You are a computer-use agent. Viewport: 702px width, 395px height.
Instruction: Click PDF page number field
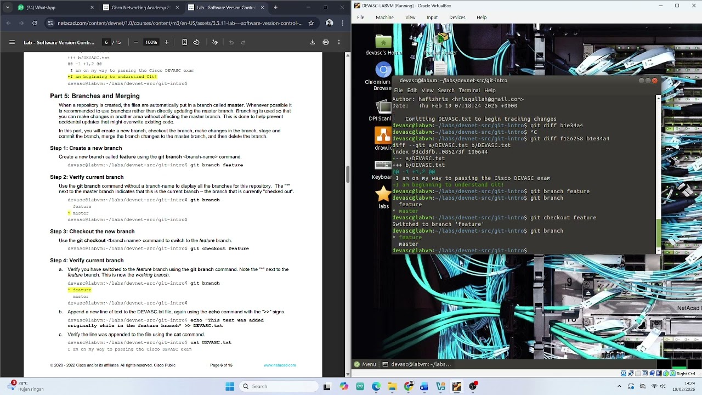pos(106,42)
